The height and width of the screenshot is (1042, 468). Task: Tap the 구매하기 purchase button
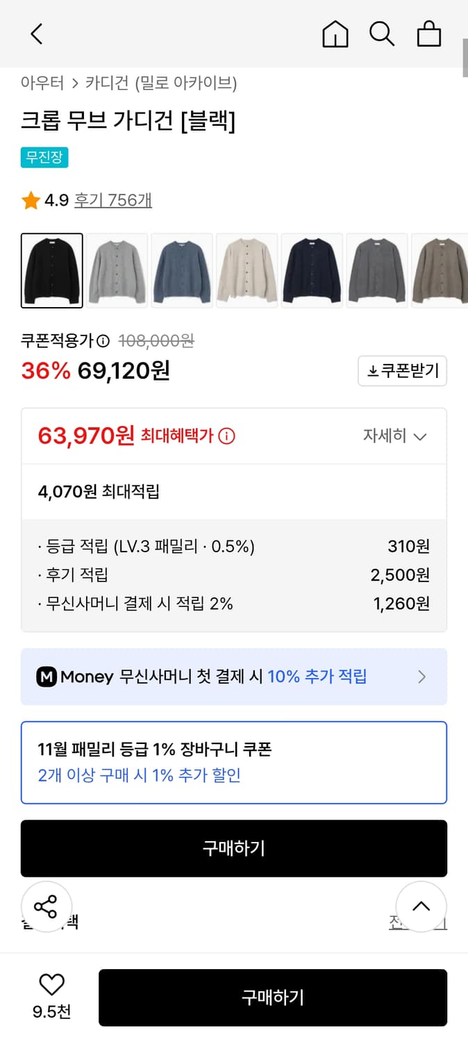point(234,848)
